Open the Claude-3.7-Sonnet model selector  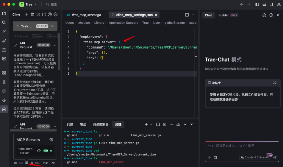255,157
